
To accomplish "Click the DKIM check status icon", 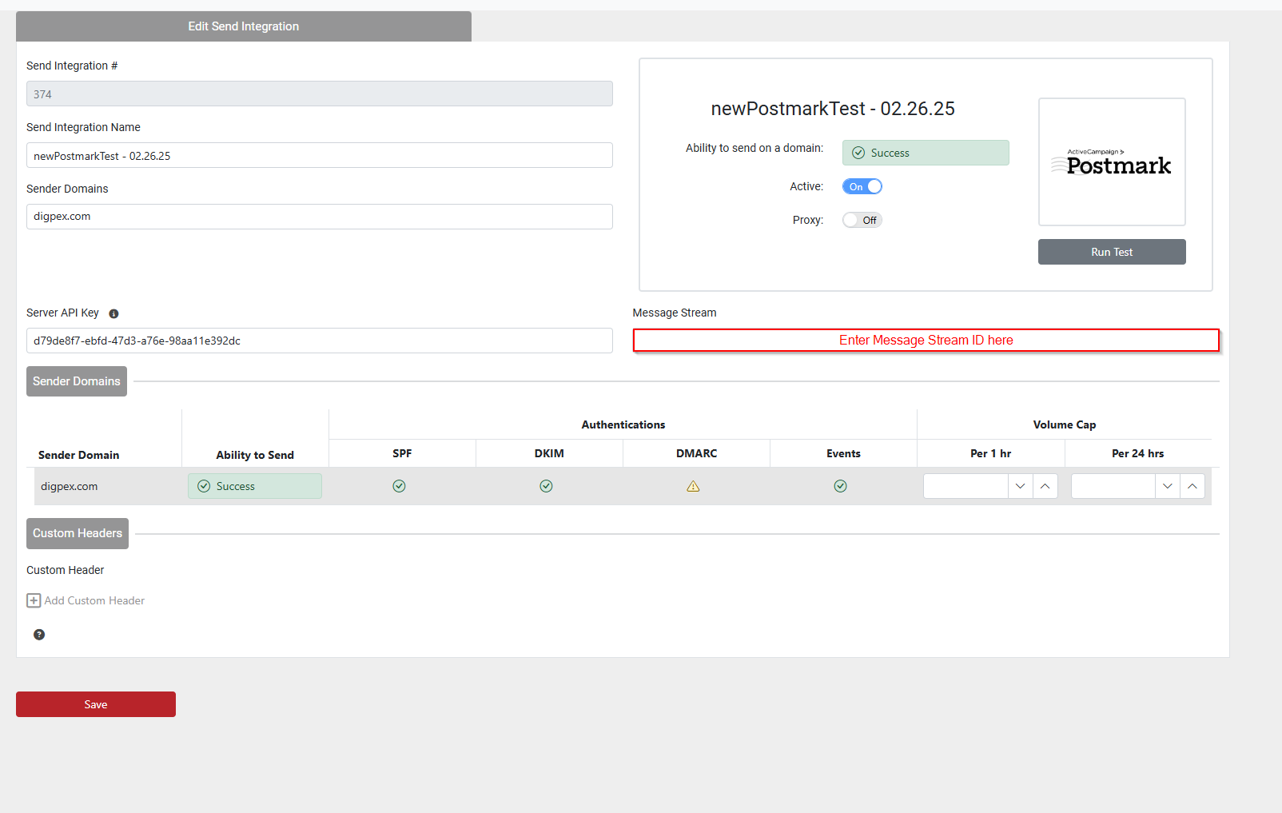I will (546, 486).
